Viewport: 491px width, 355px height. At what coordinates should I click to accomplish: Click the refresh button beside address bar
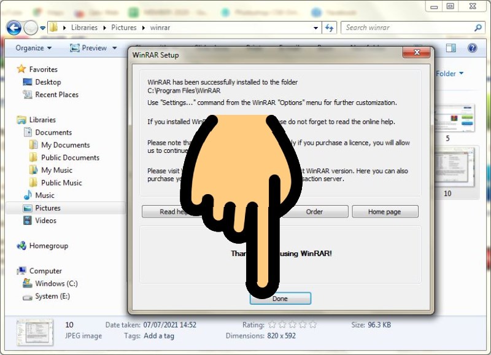point(330,28)
